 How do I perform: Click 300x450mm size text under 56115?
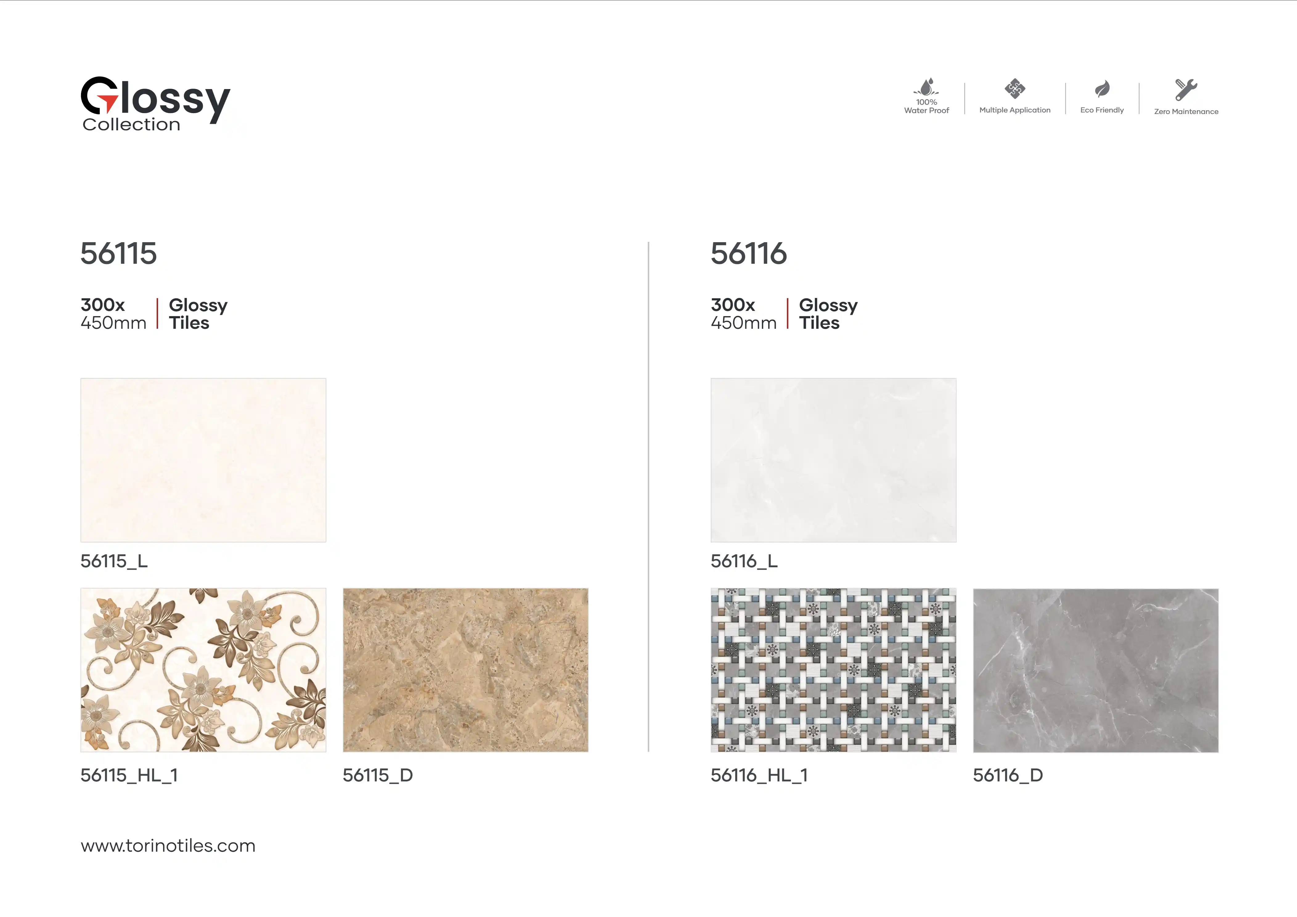click(x=113, y=314)
